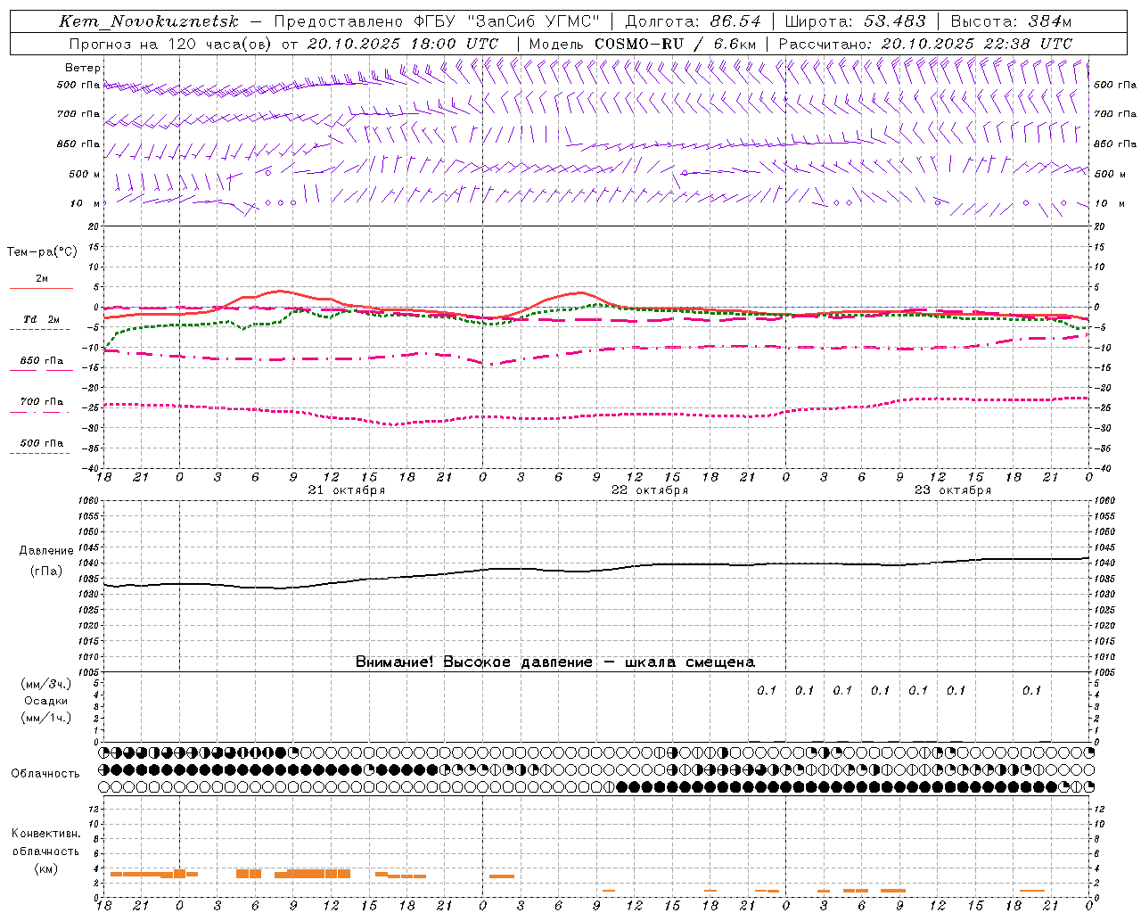Click the '(мм/1ч.)' precipitation unit label
This screenshot has width=1141, height=913.
(46, 718)
